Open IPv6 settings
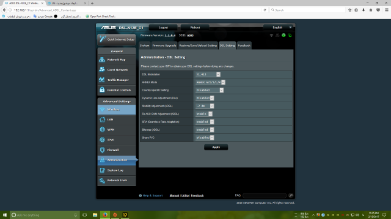 (117, 140)
